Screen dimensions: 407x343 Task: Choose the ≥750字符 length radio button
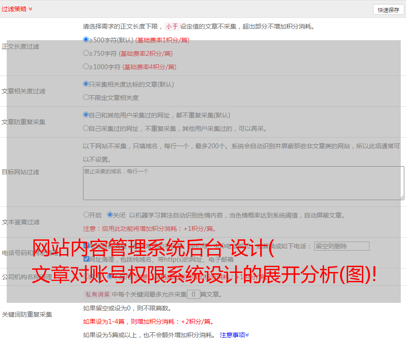[x=86, y=53]
